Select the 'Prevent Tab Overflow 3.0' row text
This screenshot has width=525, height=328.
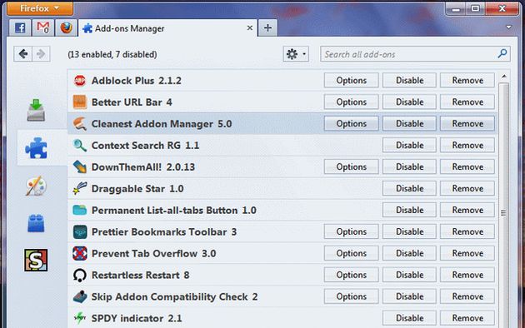(x=153, y=253)
